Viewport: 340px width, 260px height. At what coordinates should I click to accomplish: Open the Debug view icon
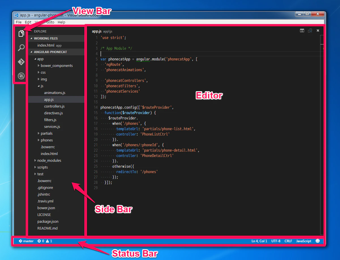coord(21,76)
